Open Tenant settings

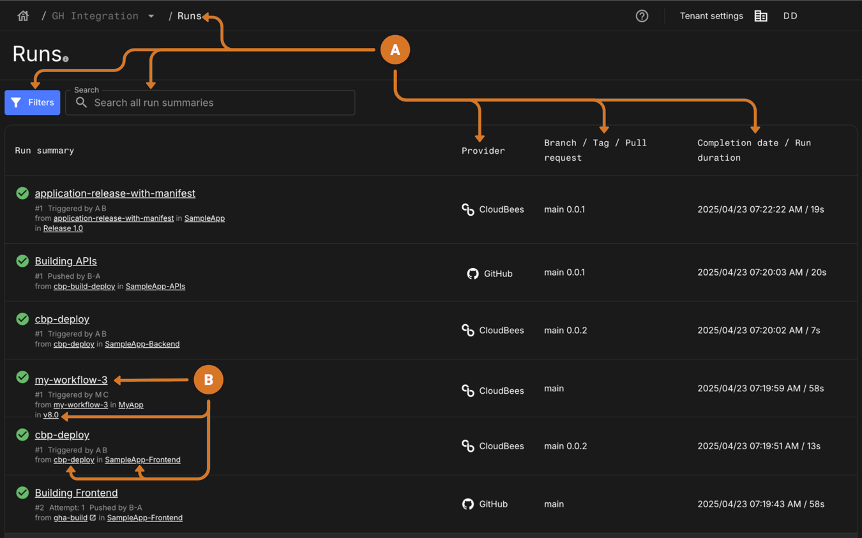(711, 16)
